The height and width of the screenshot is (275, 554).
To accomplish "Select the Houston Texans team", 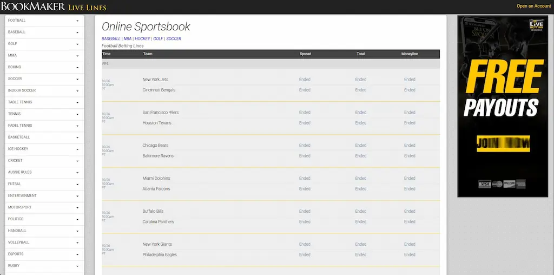I will [157, 123].
